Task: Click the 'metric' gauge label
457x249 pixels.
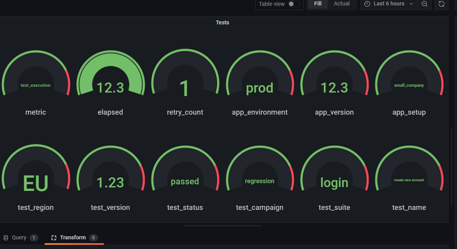Action: [36, 112]
